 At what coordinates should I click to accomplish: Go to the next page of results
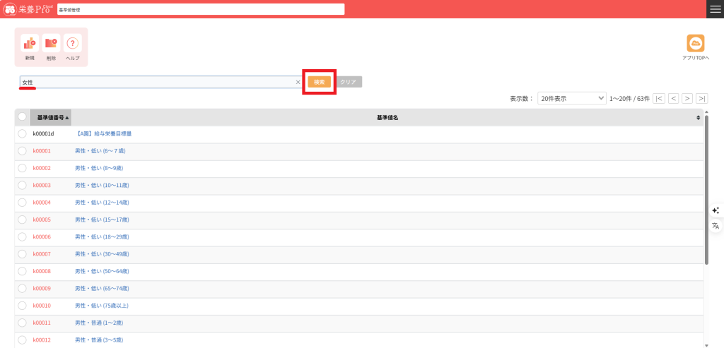point(687,98)
